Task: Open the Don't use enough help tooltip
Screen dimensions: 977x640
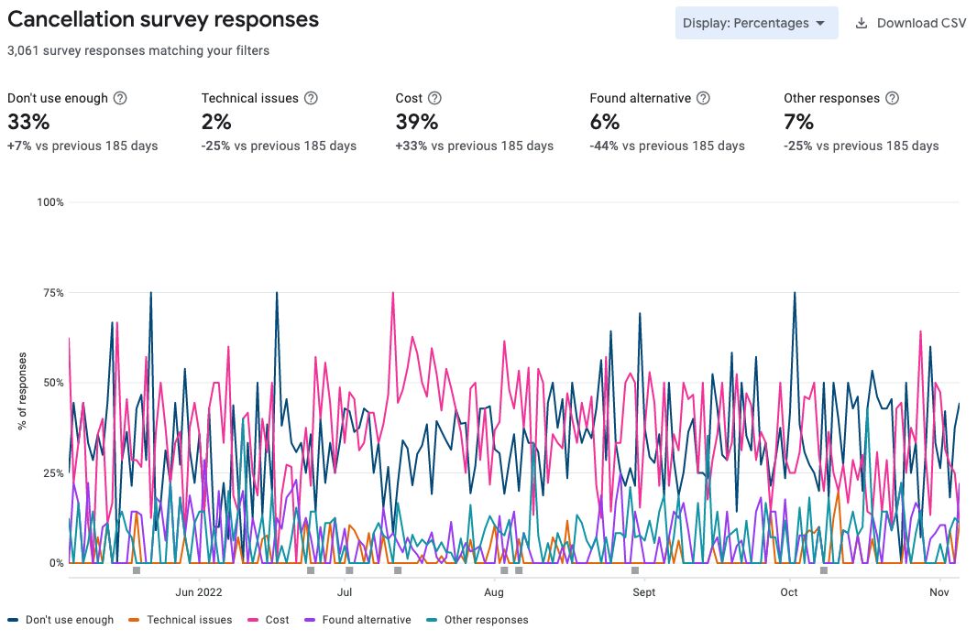Action: [x=121, y=98]
